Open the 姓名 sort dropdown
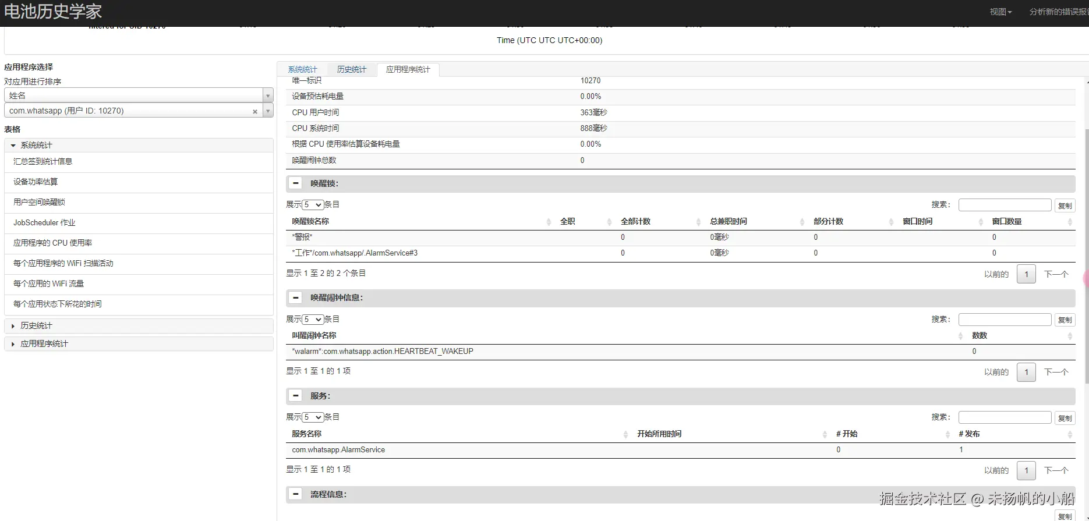Image resolution: width=1089 pixels, height=521 pixels. (x=139, y=95)
